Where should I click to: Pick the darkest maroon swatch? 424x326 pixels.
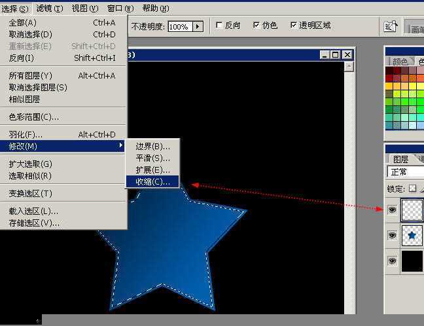389,70
